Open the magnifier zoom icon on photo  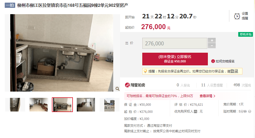(117, 89)
